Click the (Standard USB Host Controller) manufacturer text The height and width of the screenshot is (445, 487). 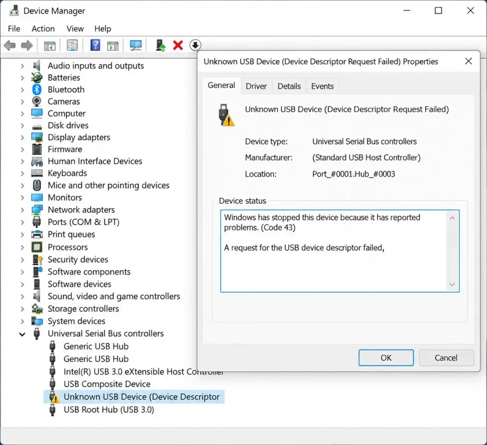(x=366, y=157)
